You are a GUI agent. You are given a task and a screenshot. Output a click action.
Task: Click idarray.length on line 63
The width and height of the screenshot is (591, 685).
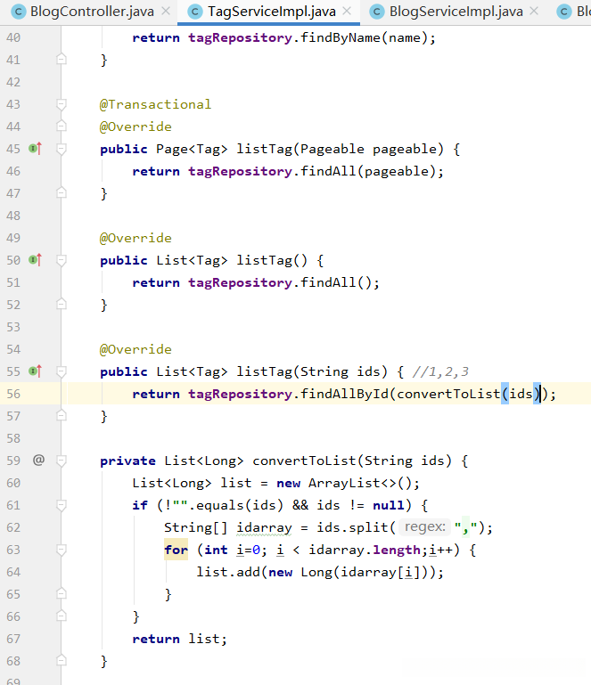[x=364, y=550]
